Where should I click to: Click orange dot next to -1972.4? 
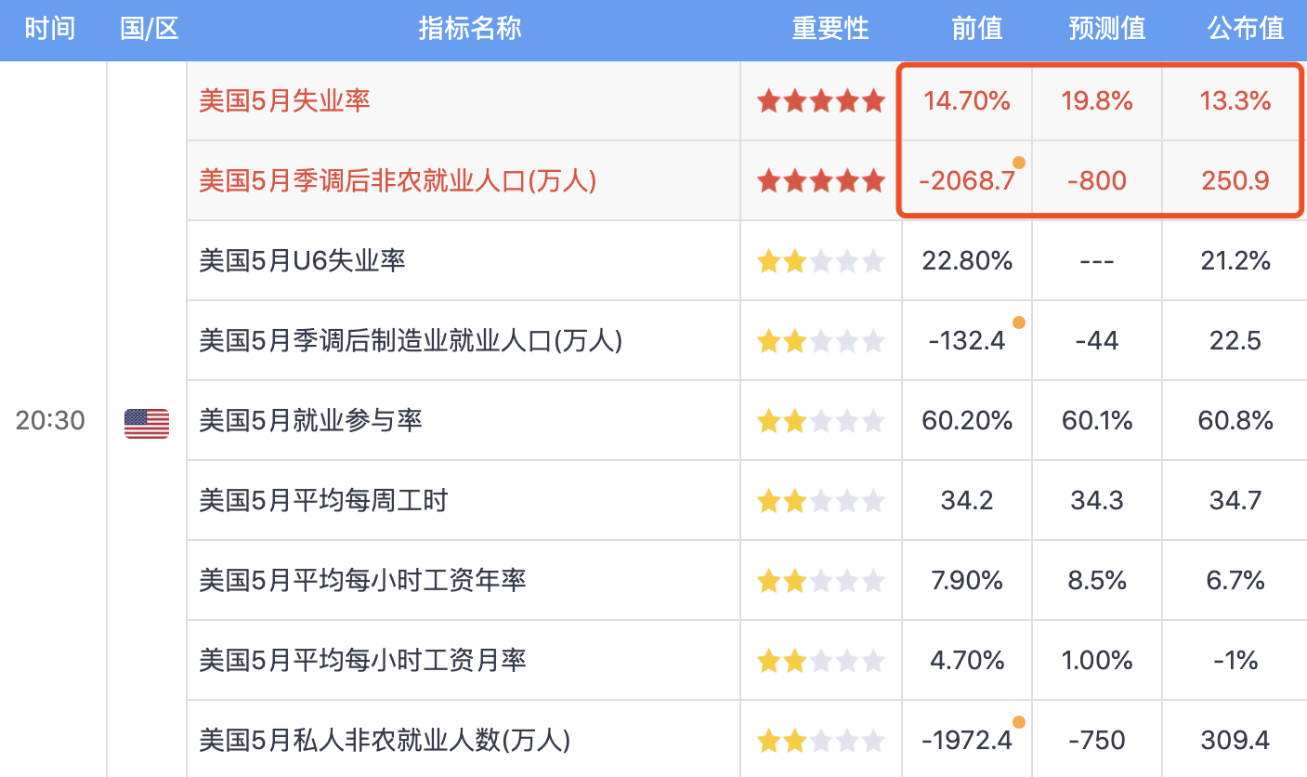[x=1019, y=722]
